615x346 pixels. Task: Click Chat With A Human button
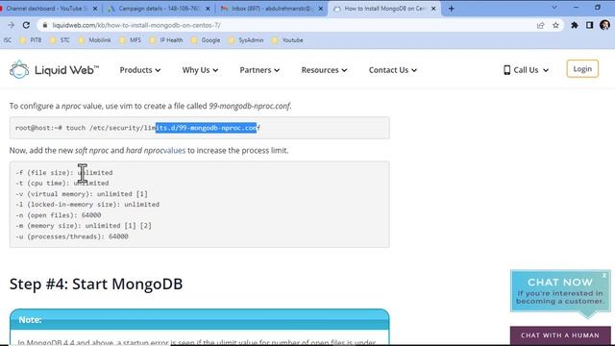click(x=560, y=335)
